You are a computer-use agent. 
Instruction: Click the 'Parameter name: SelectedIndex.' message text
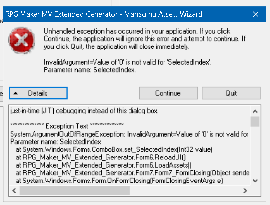(x=90, y=70)
